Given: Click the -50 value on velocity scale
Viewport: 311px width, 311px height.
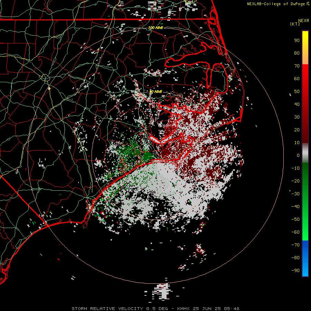Looking at the screenshot, I should (295, 219).
